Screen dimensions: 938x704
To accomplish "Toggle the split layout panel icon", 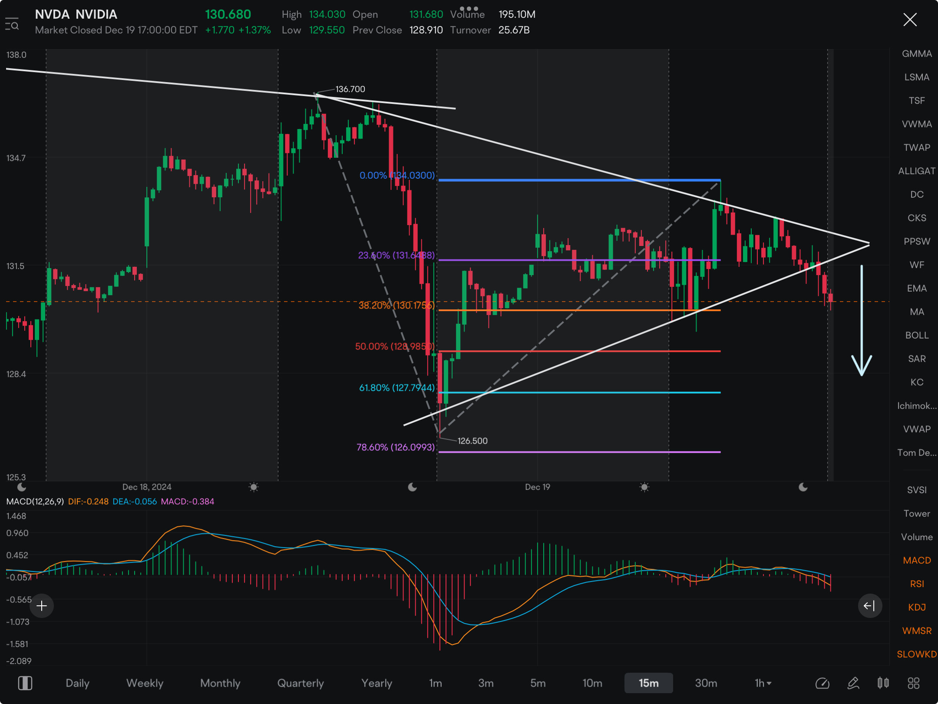I will click(25, 683).
